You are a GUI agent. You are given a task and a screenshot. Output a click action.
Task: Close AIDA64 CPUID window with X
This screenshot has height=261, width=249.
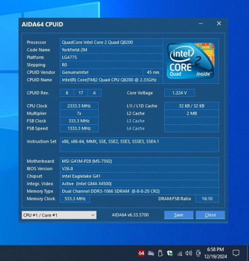point(219,23)
